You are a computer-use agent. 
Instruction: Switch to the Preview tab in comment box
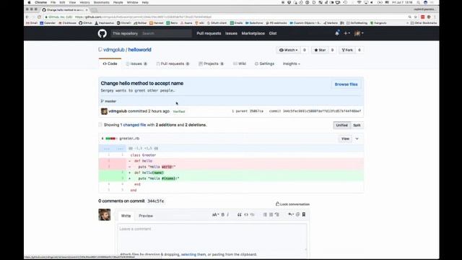(146, 216)
